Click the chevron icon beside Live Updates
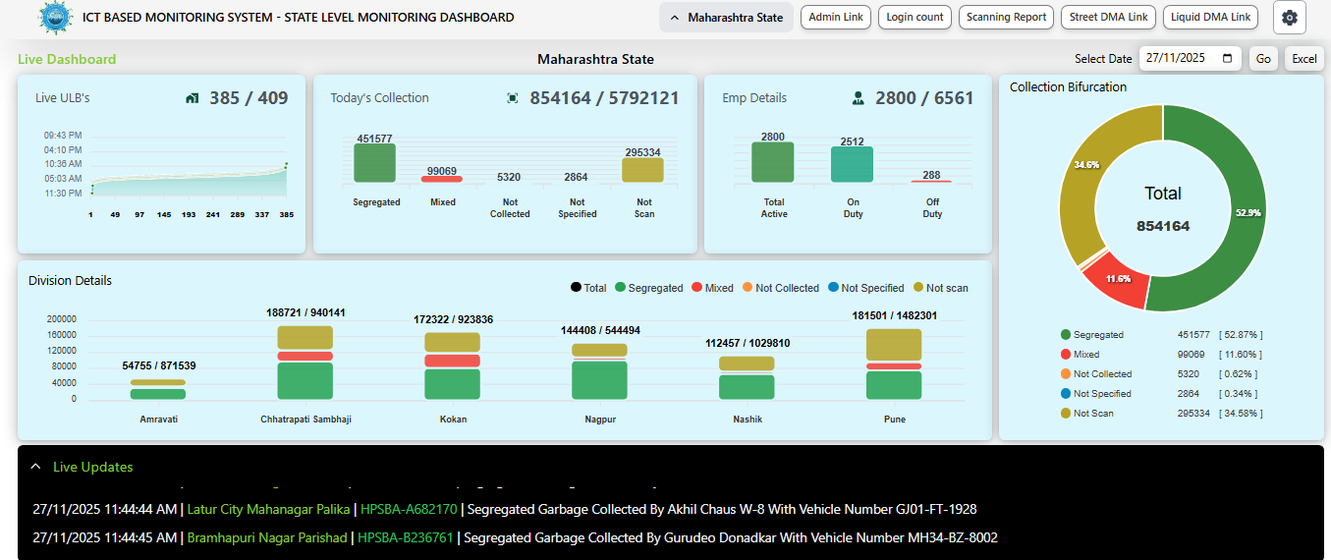Image resolution: width=1331 pixels, height=560 pixels. (x=36, y=468)
